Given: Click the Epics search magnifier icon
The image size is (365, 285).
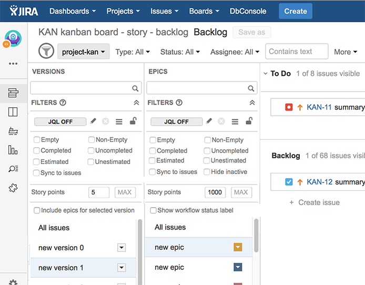Looking at the screenshot, I should pos(251,88).
